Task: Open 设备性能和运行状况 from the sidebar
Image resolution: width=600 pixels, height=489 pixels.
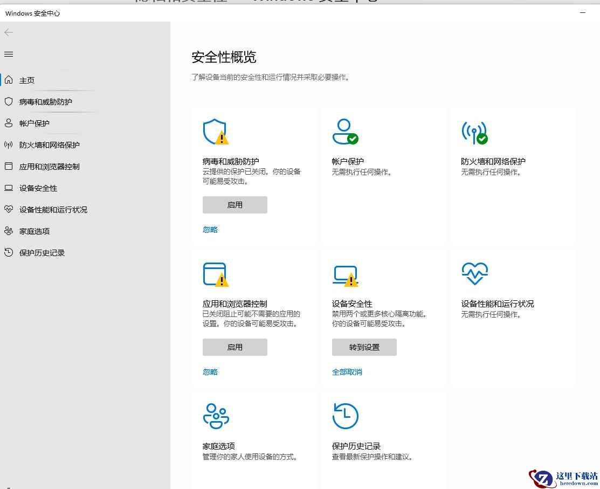Action: [53, 210]
